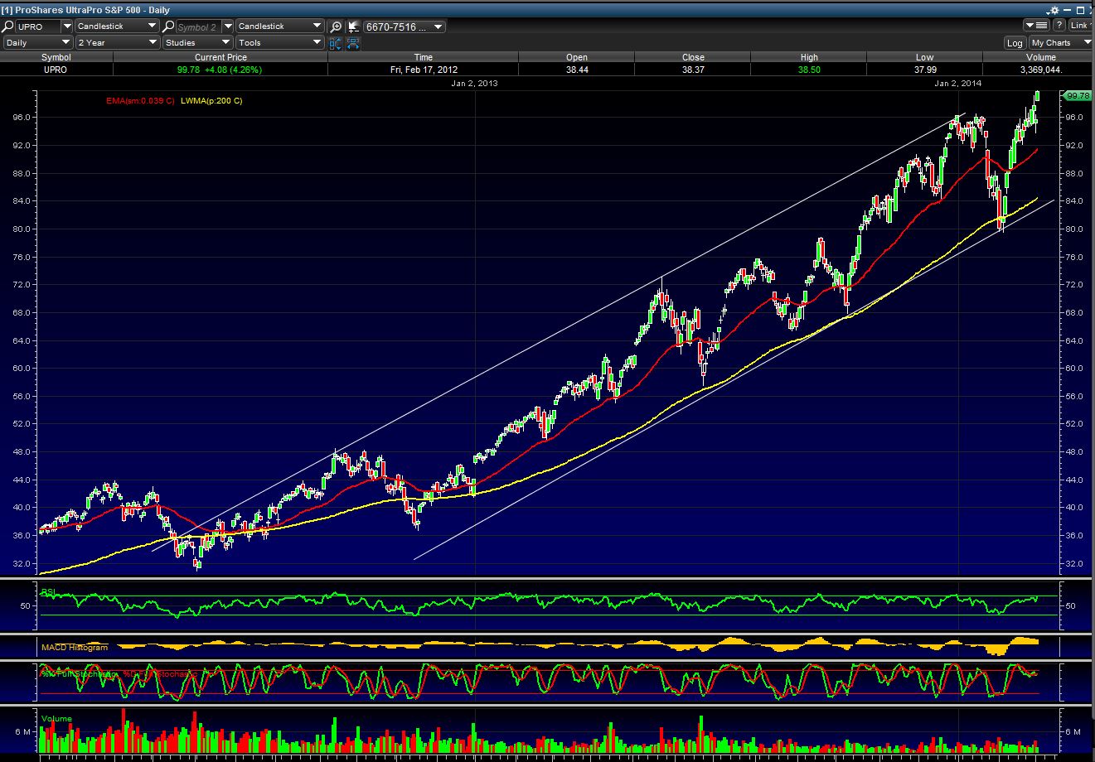
Task: Click the UPRO symbol input field
Action: coord(38,27)
